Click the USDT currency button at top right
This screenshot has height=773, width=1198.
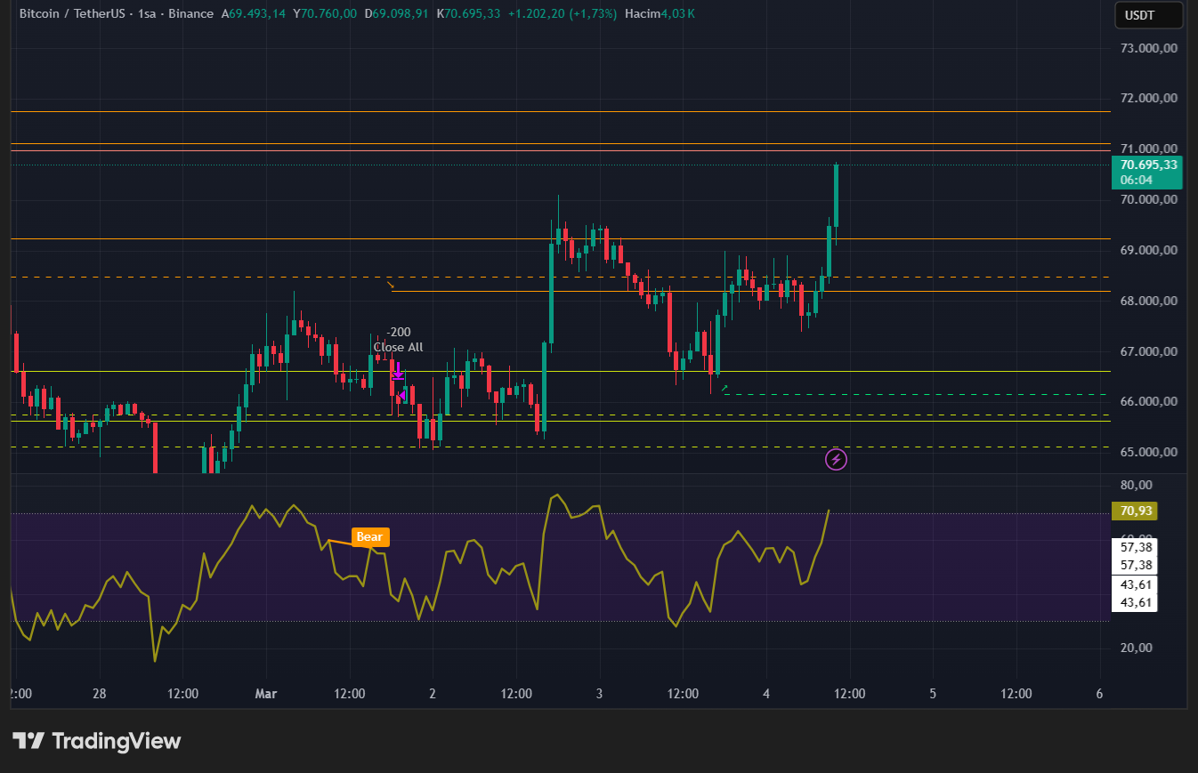pos(1148,15)
